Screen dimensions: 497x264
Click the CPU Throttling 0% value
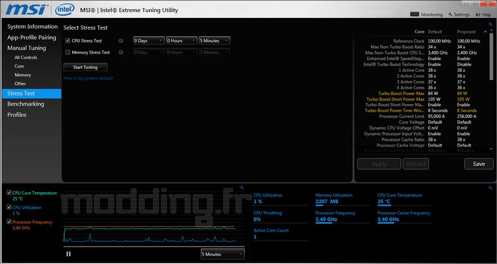(257, 219)
